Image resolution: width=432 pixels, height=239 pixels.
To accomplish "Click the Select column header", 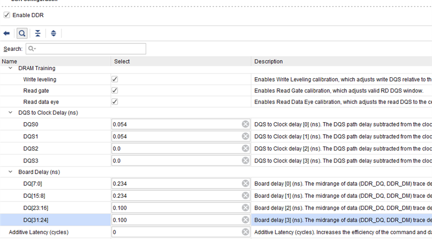I will point(122,62).
